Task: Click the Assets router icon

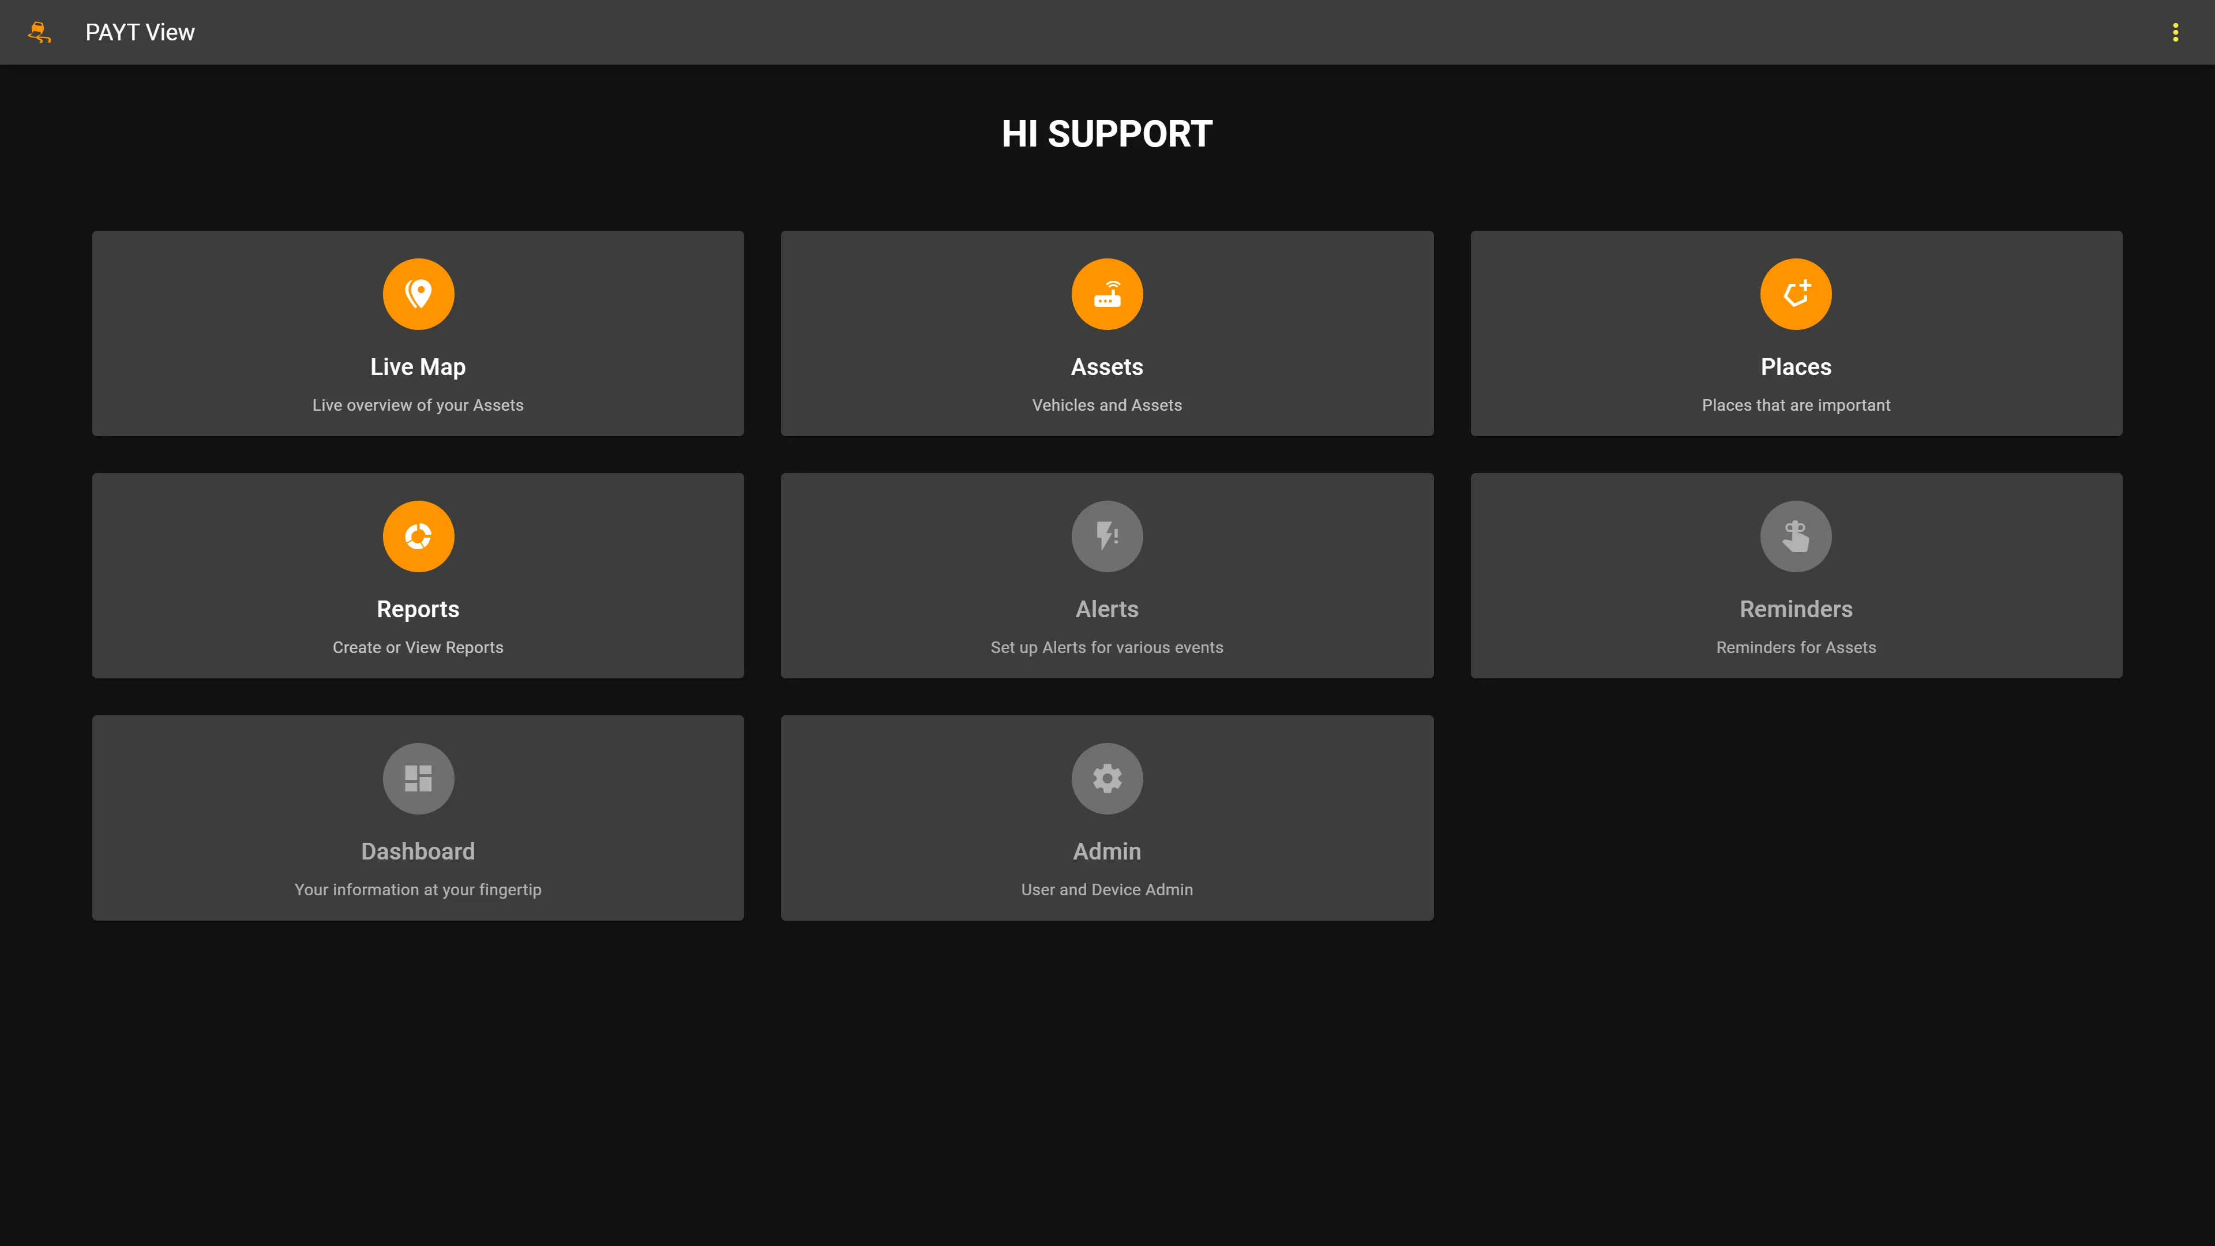Action: pyautogui.click(x=1107, y=294)
